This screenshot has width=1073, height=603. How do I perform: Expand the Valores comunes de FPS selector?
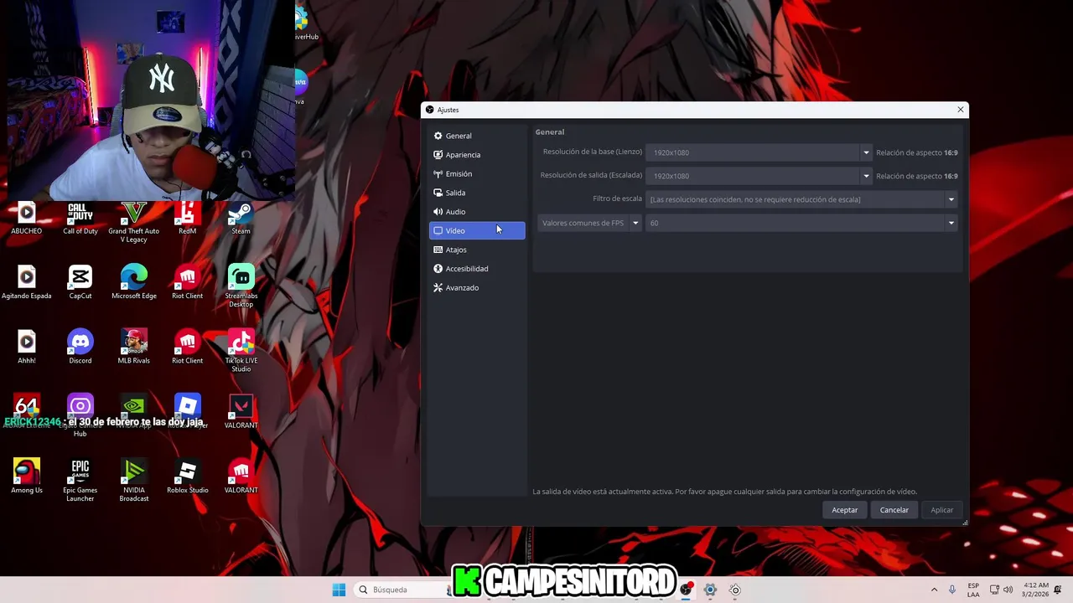coord(590,223)
